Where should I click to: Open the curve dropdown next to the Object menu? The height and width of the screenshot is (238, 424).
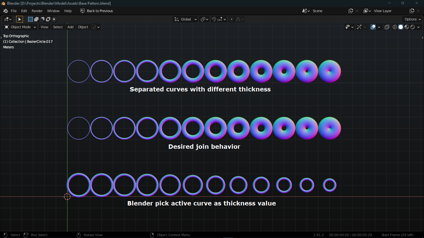(x=96, y=27)
